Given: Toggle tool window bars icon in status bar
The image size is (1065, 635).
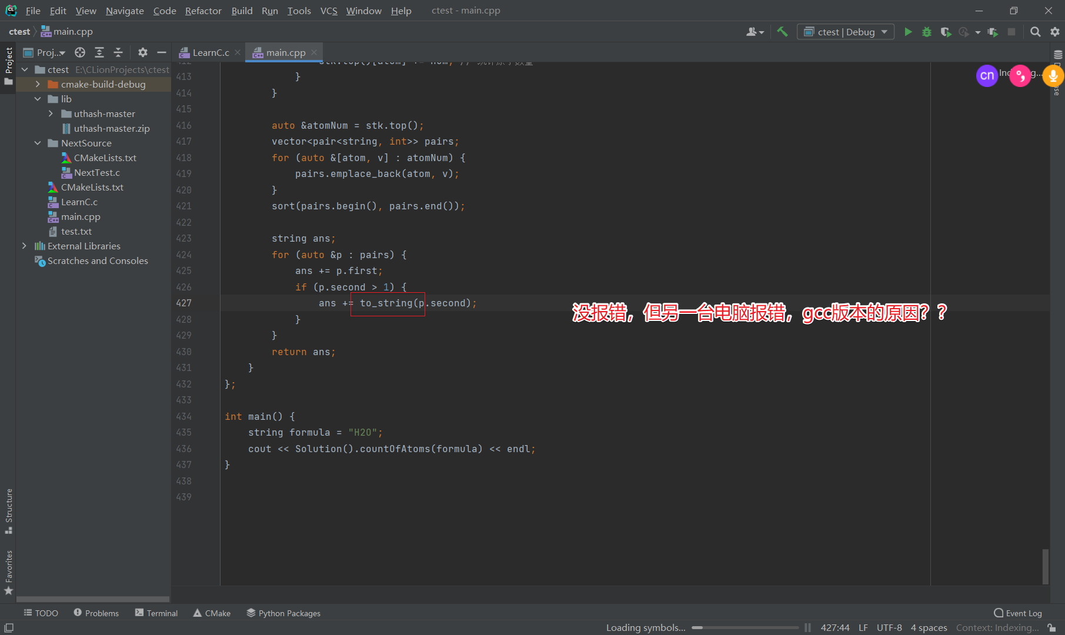Looking at the screenshot, I should (x=9, y=628).
